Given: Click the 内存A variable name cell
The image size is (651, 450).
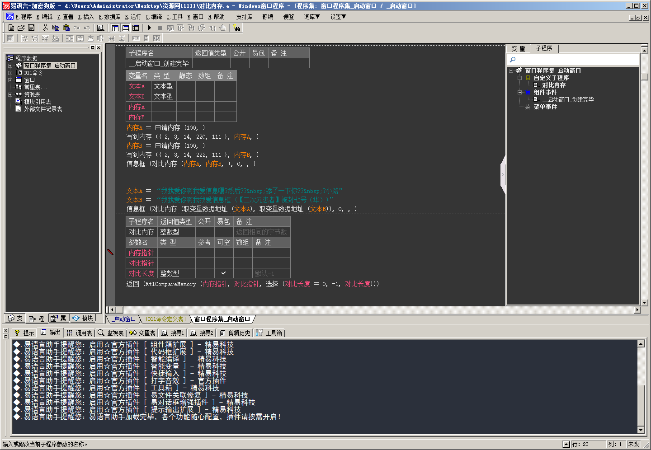Looking at the screenshot, I should tap(138, 107).
